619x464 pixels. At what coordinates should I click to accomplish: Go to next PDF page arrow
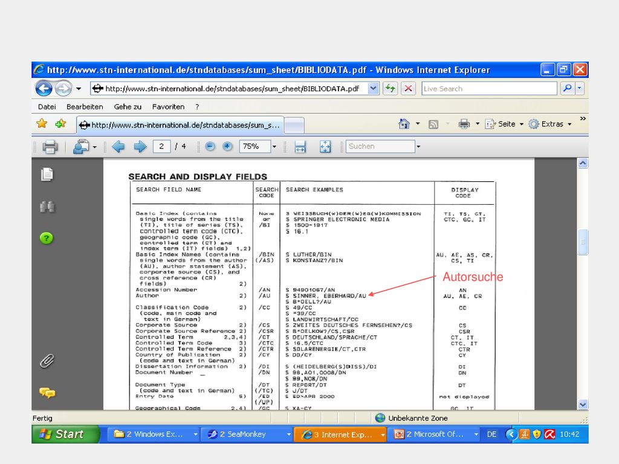tap(140, 146)
